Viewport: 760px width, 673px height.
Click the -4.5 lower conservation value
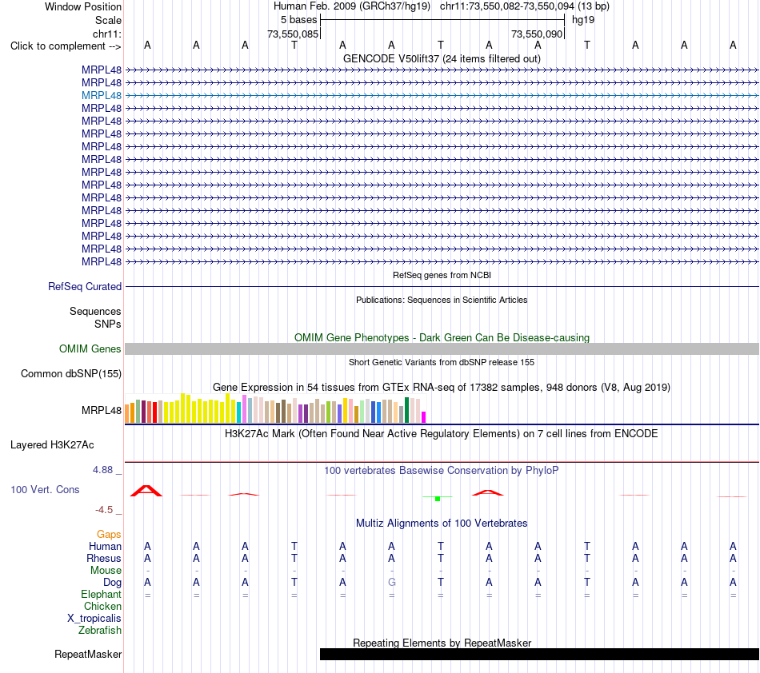[104, 509]
